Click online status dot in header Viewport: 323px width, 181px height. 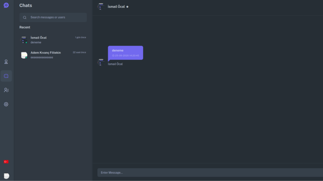tap(127, 7)
